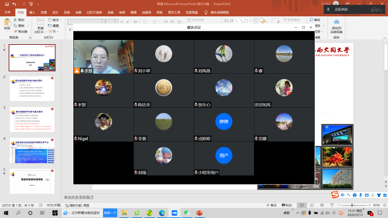Switch to Reading view in status bar
The image size is (388, 218).
click(322, 205)
